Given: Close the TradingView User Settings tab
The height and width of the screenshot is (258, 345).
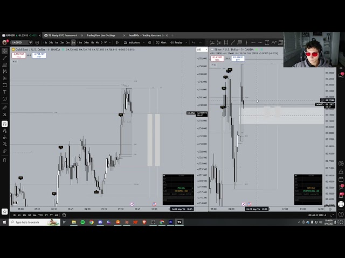Looking at the screenshot, I should [124, 35].
